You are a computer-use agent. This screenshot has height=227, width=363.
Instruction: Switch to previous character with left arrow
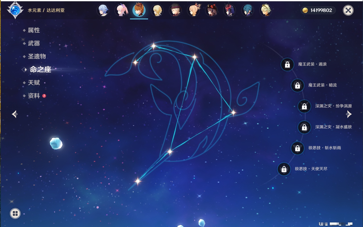pos(15,114)
